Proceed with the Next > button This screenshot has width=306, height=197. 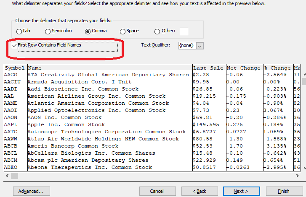[x=242, y=191]
